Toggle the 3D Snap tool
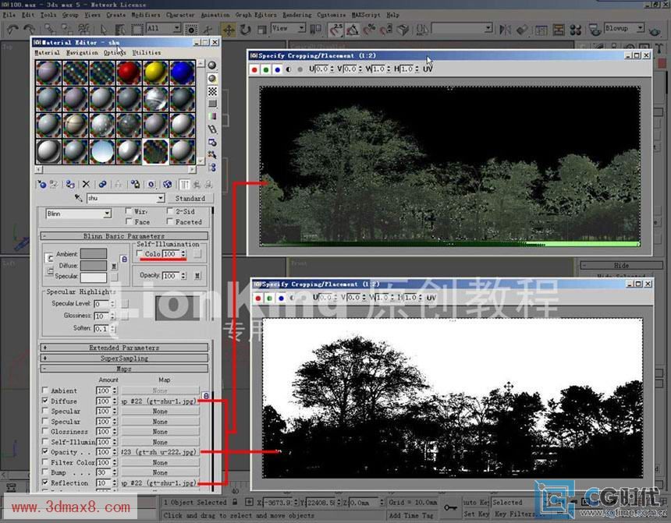 click(x=336, y=30)
